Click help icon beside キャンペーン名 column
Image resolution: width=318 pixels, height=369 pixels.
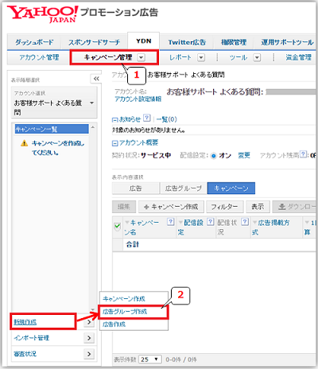pos(171,222)
